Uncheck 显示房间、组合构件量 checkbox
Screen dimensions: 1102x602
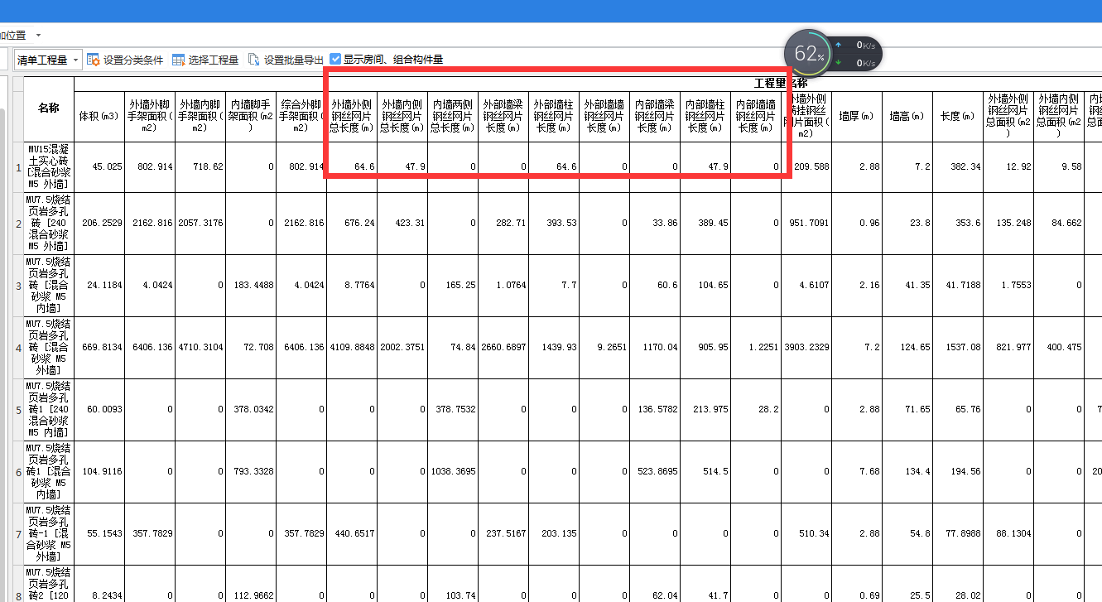coord(335,60)
